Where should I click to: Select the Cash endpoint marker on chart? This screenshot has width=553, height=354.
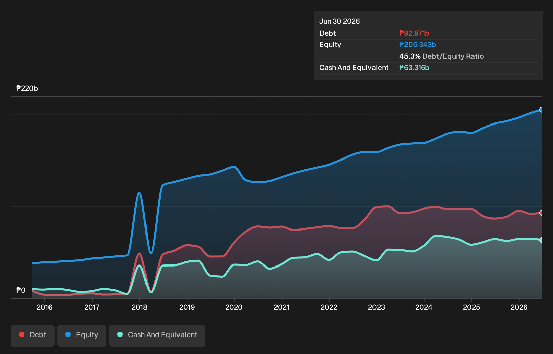point(542,240)
